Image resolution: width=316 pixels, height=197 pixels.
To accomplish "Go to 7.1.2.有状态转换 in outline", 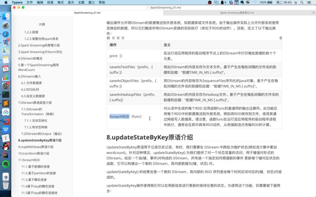I will [36, 127].
